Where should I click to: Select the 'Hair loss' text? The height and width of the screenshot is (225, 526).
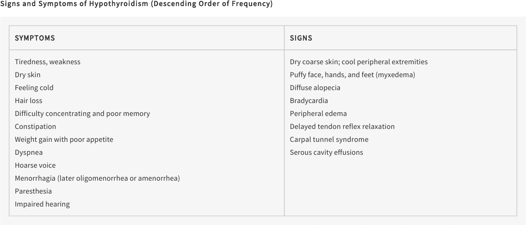(x=29, y=100)
